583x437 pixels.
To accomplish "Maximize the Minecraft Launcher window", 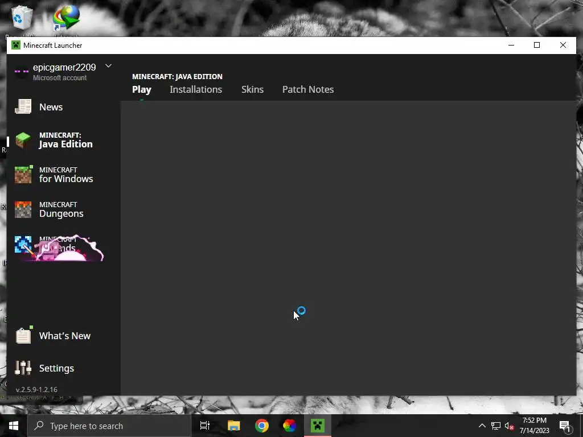I will pos(537,46).
